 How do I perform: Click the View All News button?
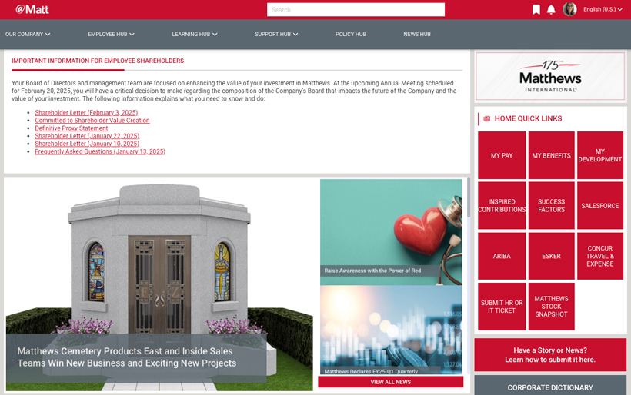pyautogui.click(x=390, y=382)
